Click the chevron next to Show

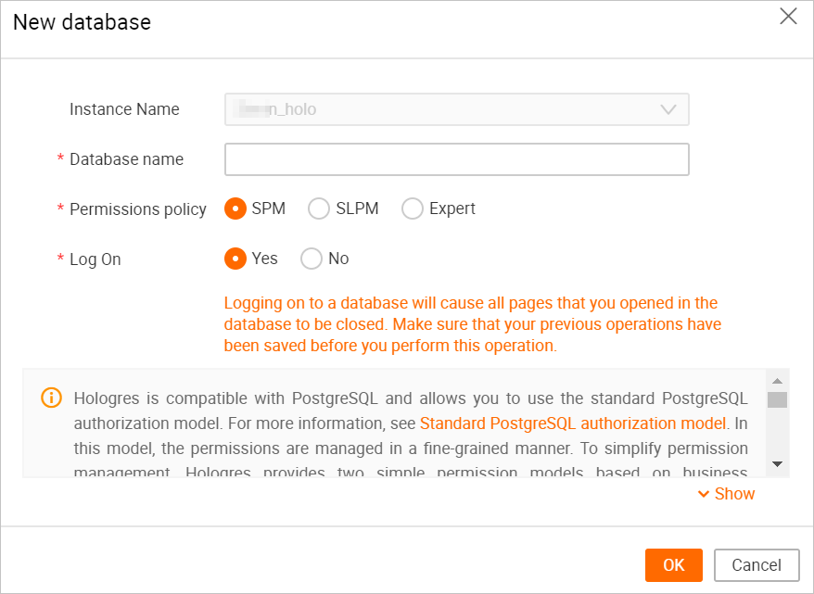[705, 494]
